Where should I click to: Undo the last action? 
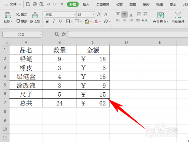coord(48,4)
